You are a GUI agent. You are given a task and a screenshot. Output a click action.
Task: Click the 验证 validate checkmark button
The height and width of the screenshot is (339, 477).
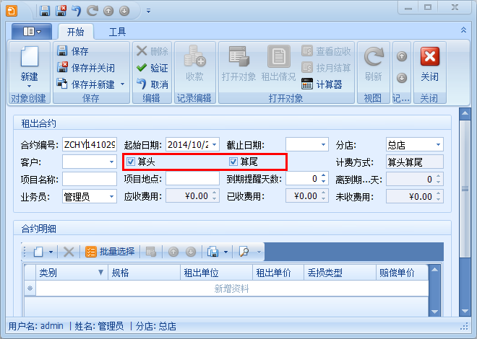click(x=152, y=68)
